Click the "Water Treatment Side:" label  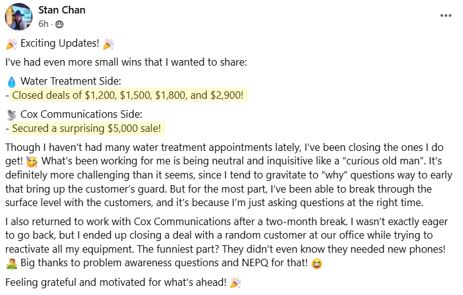71,82
